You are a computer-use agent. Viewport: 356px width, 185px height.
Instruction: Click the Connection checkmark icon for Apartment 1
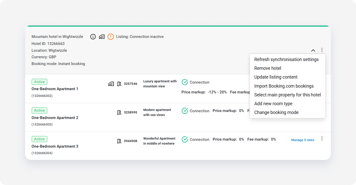185,82
